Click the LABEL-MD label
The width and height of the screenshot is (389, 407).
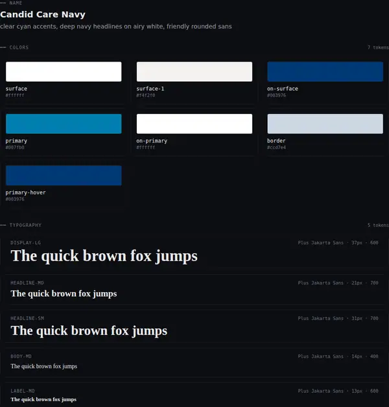pyautogui.click(x=23, y=391)
